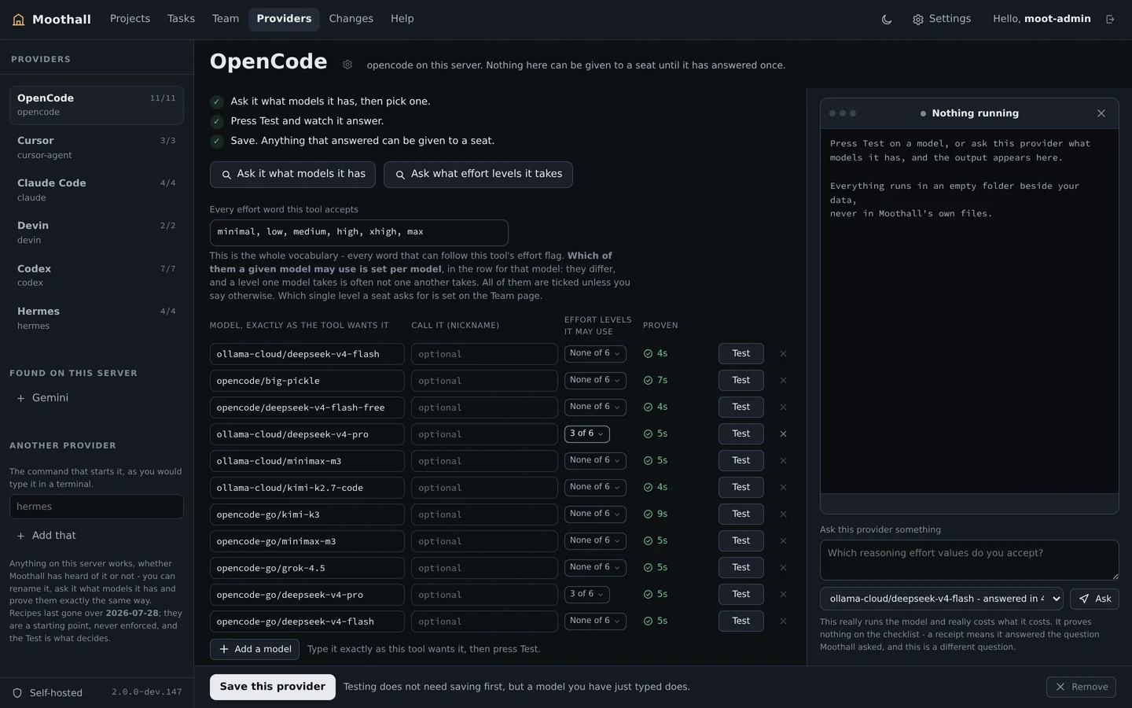Click the shield icon beside Self-hosted

[x=17, y=693]
